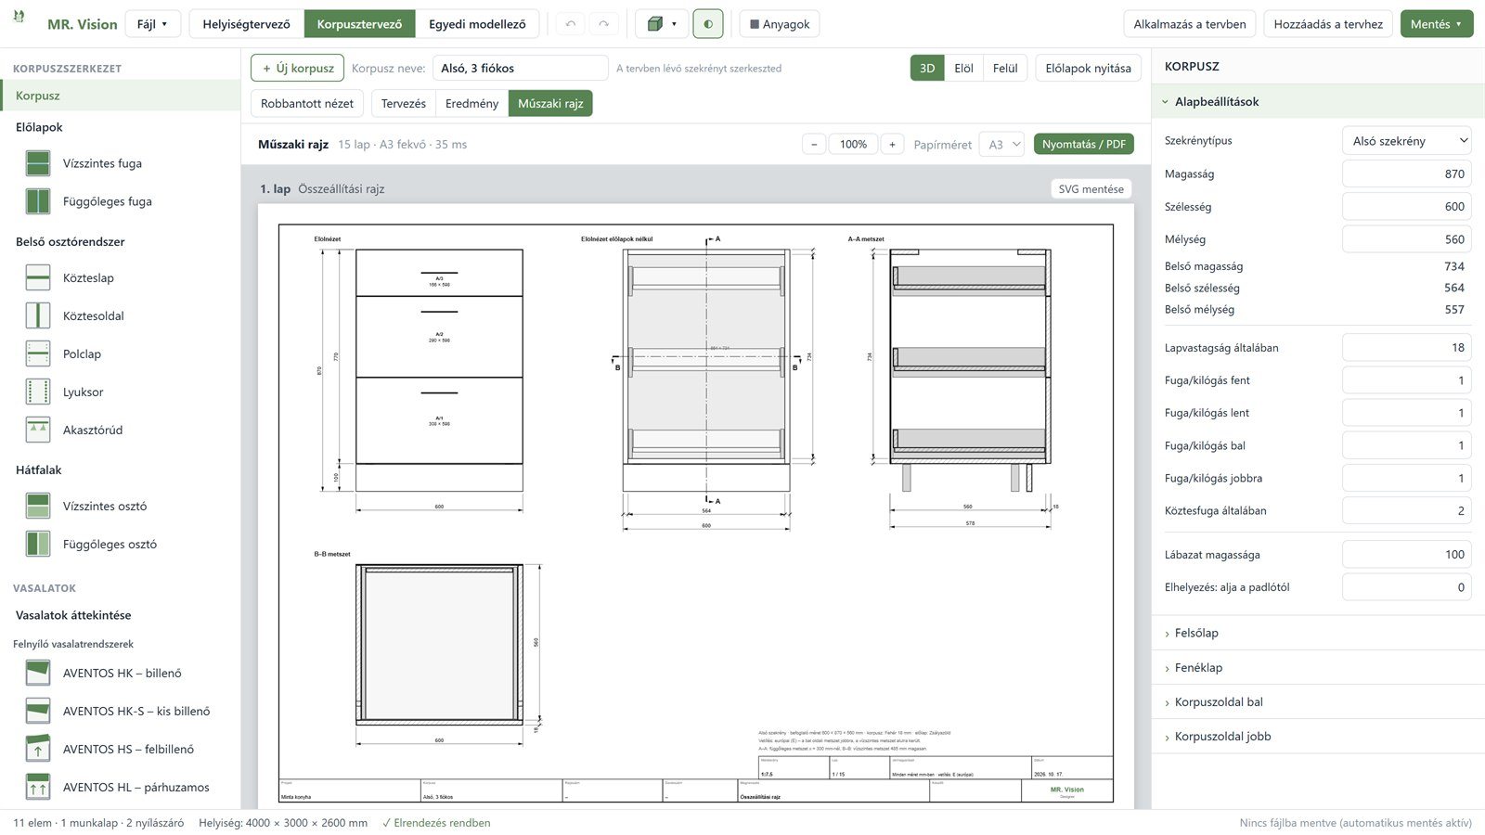Open the Mentés dropdown button
The width and height of the screenshot is (1485, 835).
tap(1437, 24)
